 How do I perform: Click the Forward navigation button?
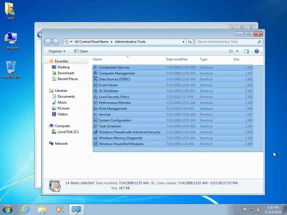[x=56, y=42]
